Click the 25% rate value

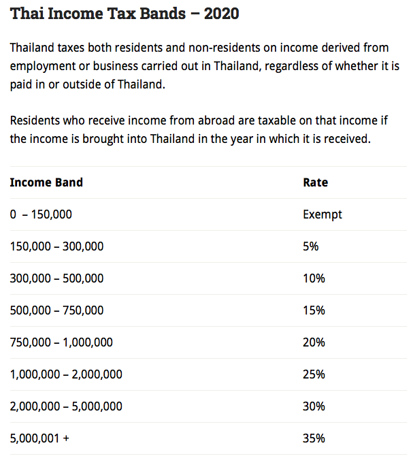(x=314, y=374)
